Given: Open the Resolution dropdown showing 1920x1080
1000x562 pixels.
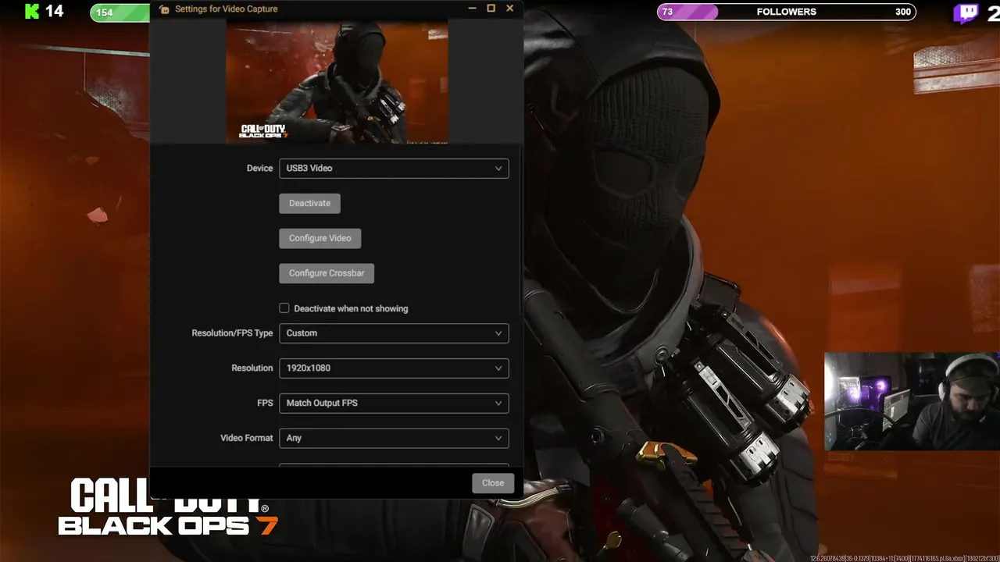Looking at the screenshot, I should click(x=394, y=368).
